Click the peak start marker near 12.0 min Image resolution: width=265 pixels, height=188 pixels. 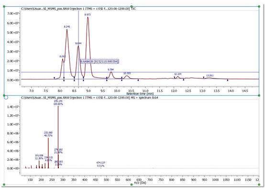(x=175, y=77)
